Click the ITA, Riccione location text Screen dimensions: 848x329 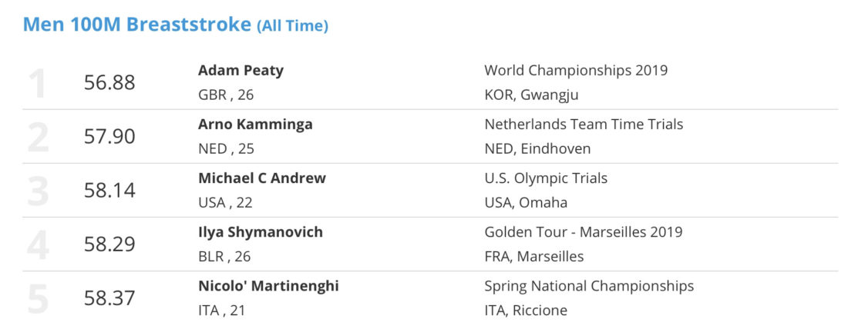(527, 311)
